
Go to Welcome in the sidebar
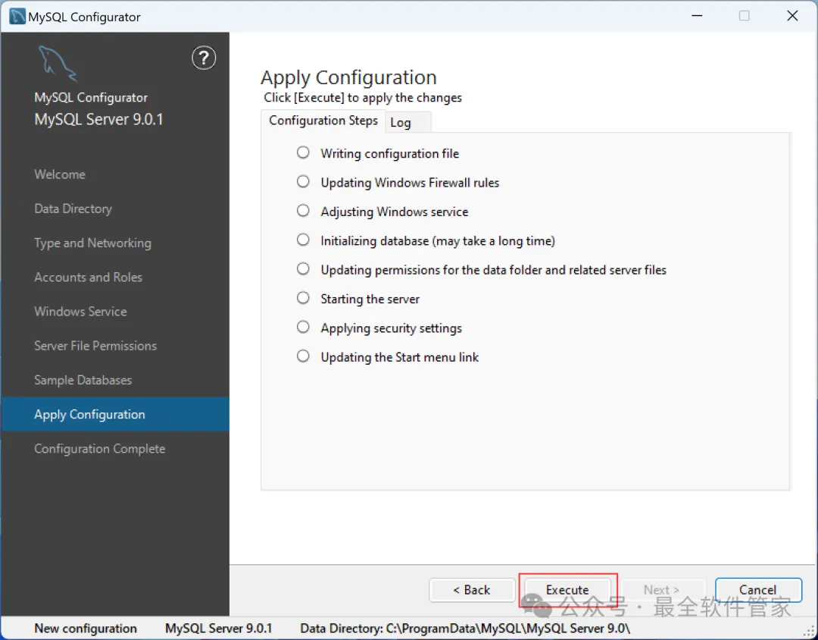click(x=60, y=174)
